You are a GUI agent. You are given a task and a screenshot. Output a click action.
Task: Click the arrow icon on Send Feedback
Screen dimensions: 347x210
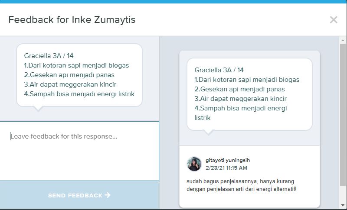coord(108,195)
